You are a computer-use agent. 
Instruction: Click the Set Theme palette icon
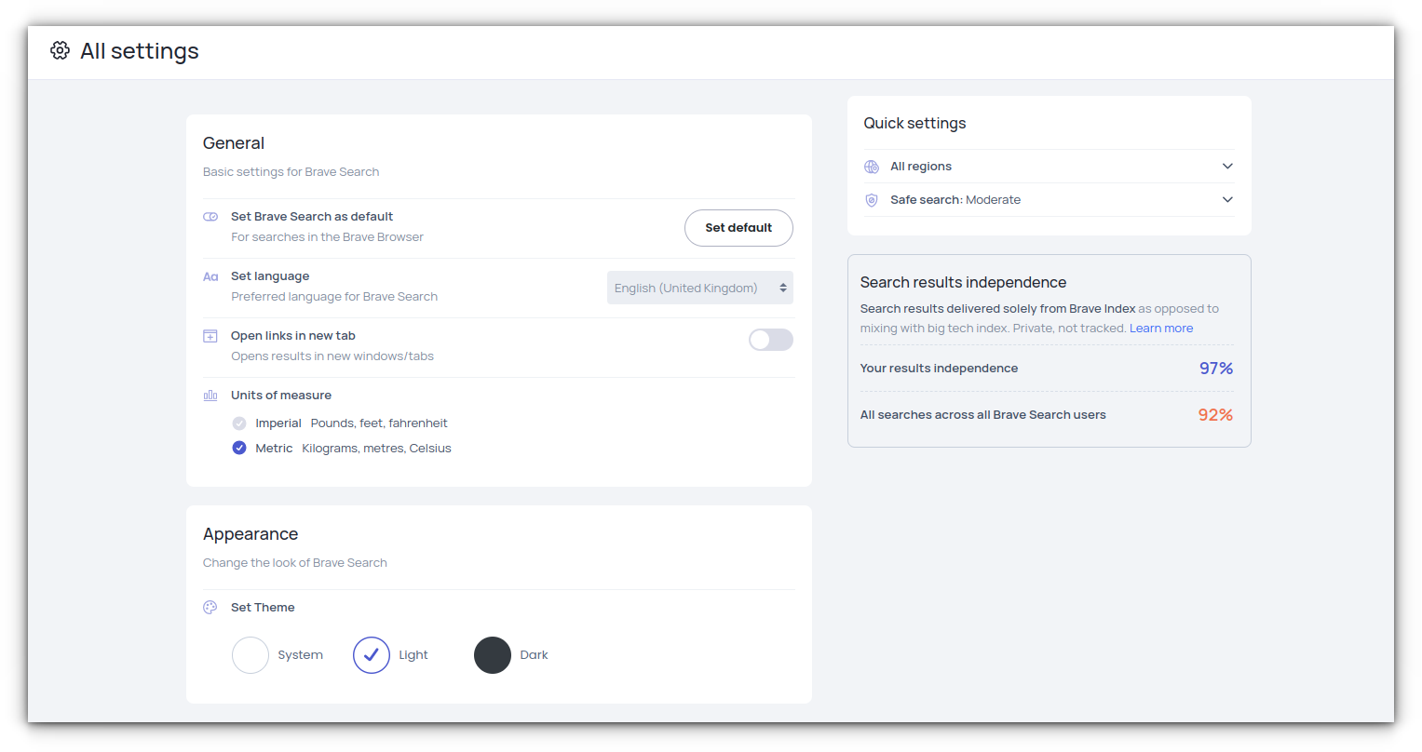coord(210,608)
